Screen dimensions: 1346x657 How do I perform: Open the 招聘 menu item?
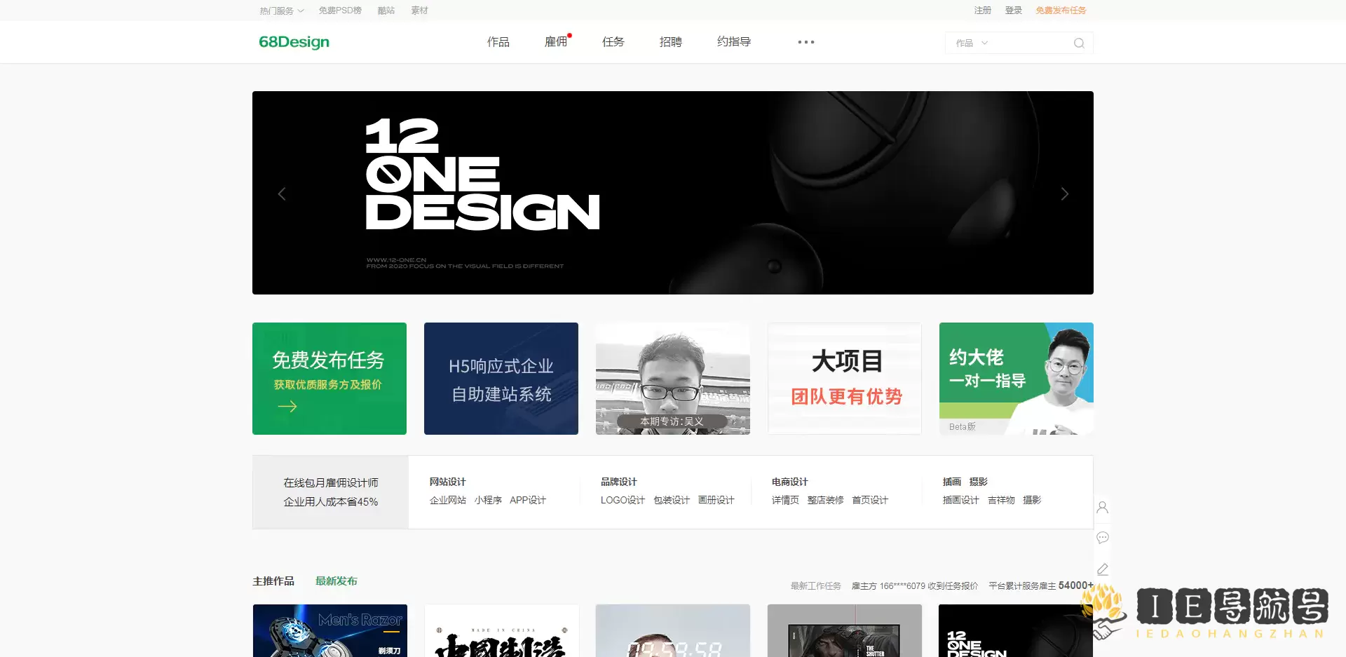[669, 42]
